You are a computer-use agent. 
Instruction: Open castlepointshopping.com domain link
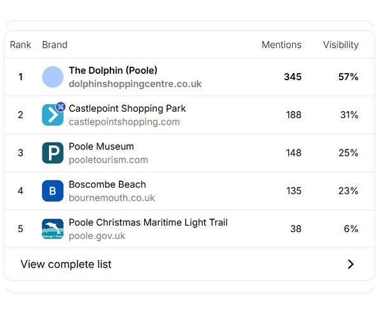click(x=124, y=122)
